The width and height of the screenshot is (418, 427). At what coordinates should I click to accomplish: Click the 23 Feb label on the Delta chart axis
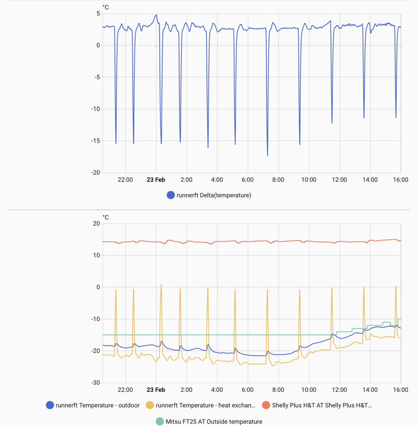156,180
